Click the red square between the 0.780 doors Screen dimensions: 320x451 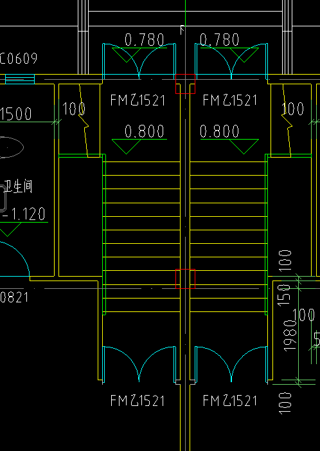point(185,84)
